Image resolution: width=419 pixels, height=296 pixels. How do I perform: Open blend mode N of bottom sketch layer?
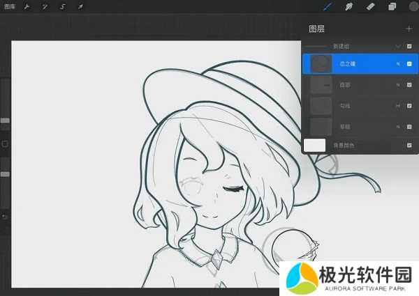398,127
